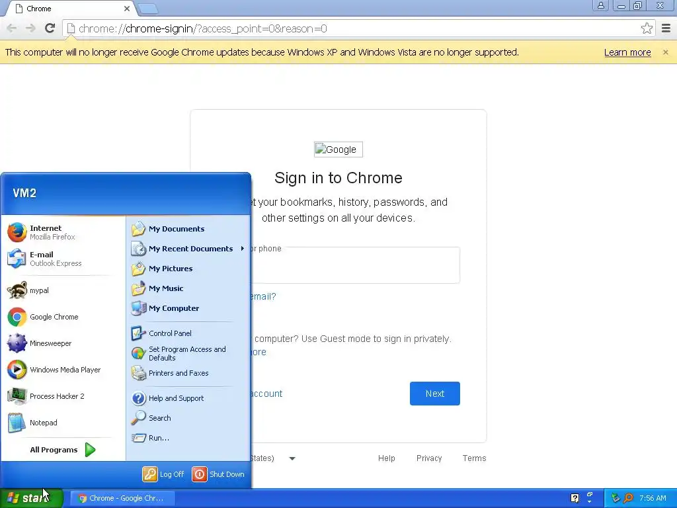Open the Privacy footer link
Image resolution: width=677 pixels, height=508 pixels.
[428, 458]
